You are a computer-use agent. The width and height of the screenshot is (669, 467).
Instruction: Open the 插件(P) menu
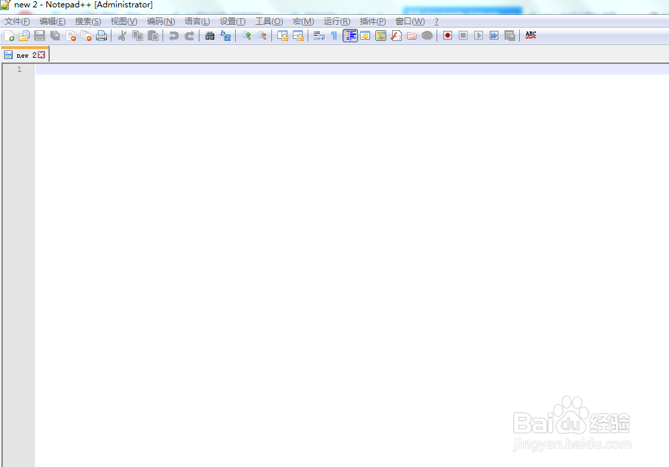[x=373, y=21]
